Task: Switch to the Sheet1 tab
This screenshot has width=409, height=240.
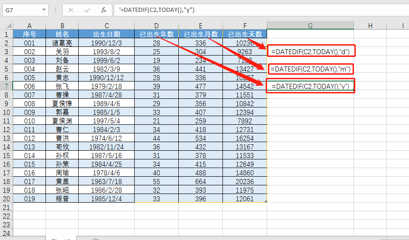Action: (x=61, y=238)
